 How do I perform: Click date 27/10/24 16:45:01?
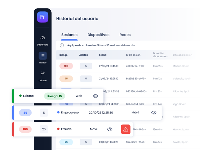[109, 66]
